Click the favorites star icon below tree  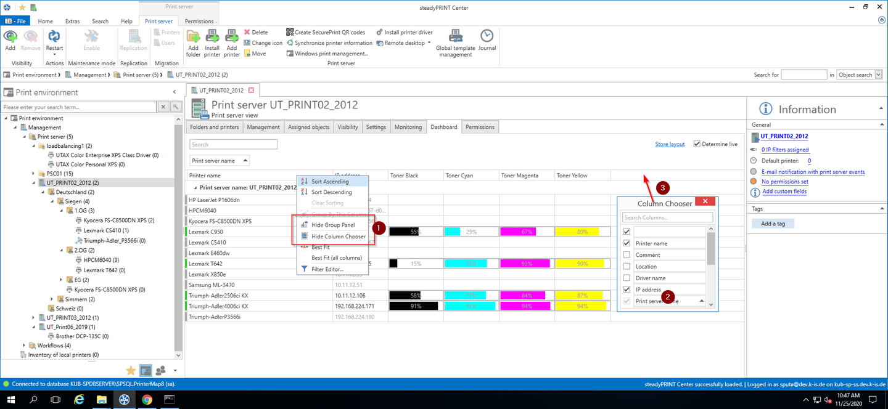131,370
